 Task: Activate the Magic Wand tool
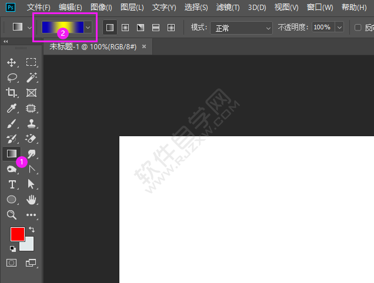(31, 78)
